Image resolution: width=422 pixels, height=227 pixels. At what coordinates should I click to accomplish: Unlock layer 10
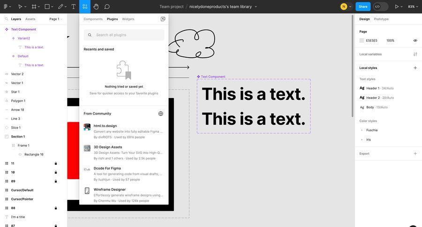point(56,172)
